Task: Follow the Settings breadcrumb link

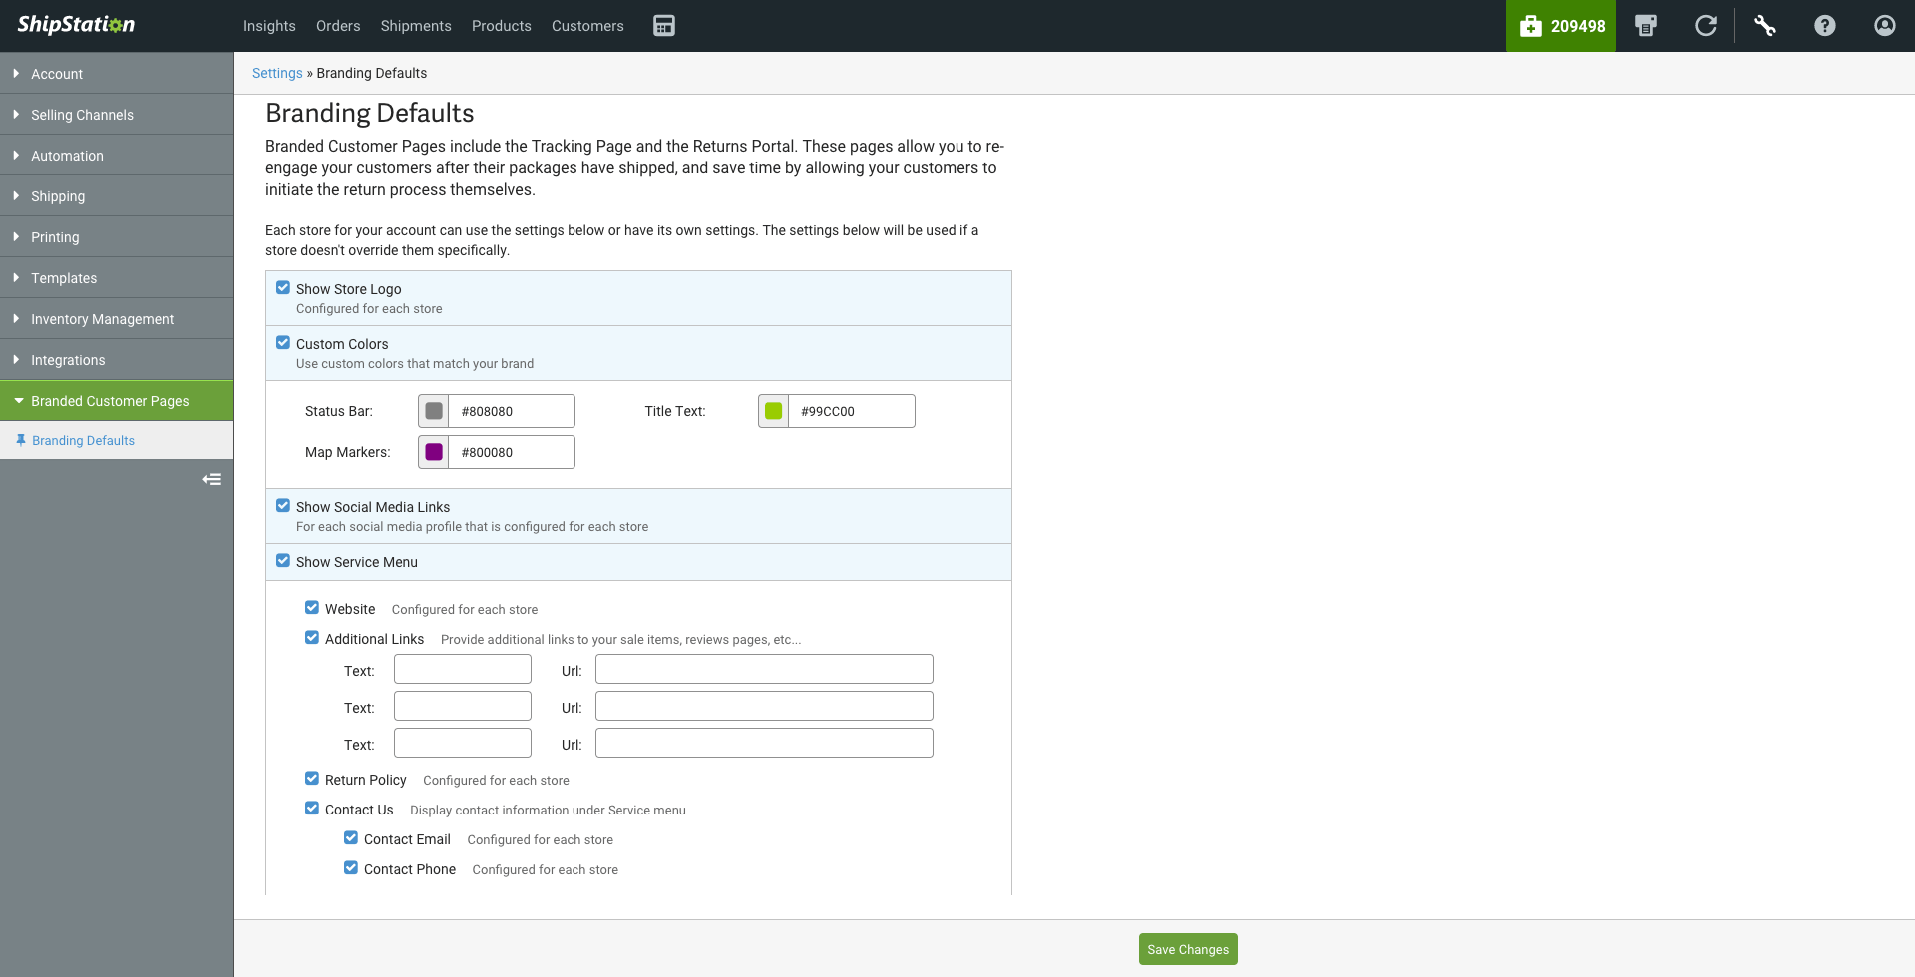Action: point(277,73)
